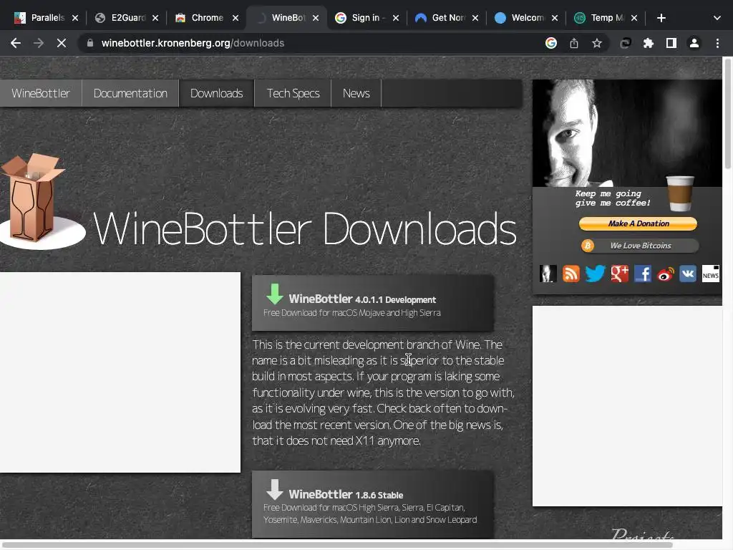Open Chrome three-dot menu
This screenshot has width=733, height=550.
point(717,43)
